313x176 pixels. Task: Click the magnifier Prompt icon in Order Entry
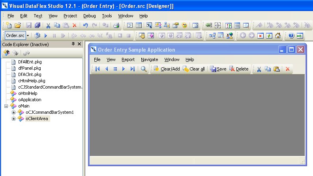click(144, 69)
